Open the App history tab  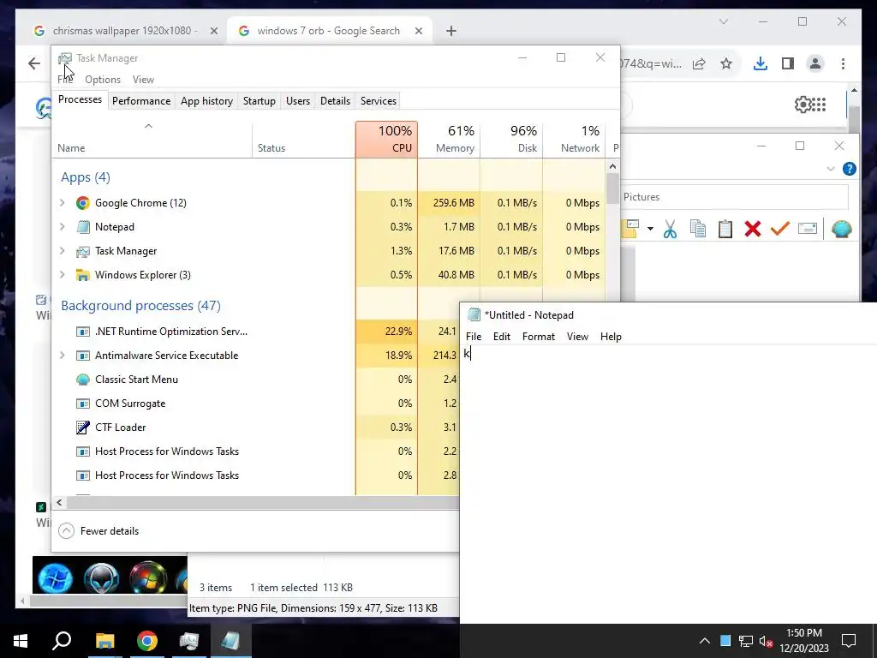coord(206,101)
